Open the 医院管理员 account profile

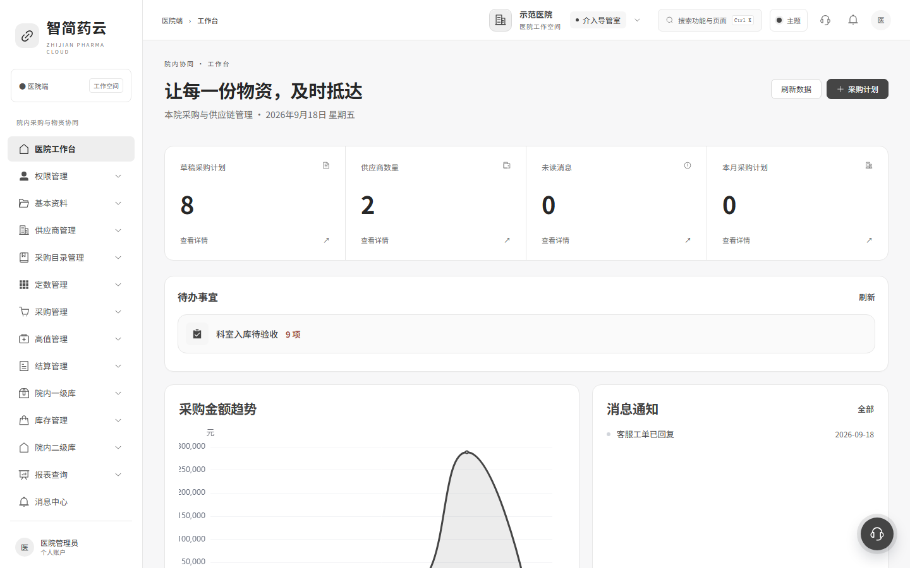[71, 547]
